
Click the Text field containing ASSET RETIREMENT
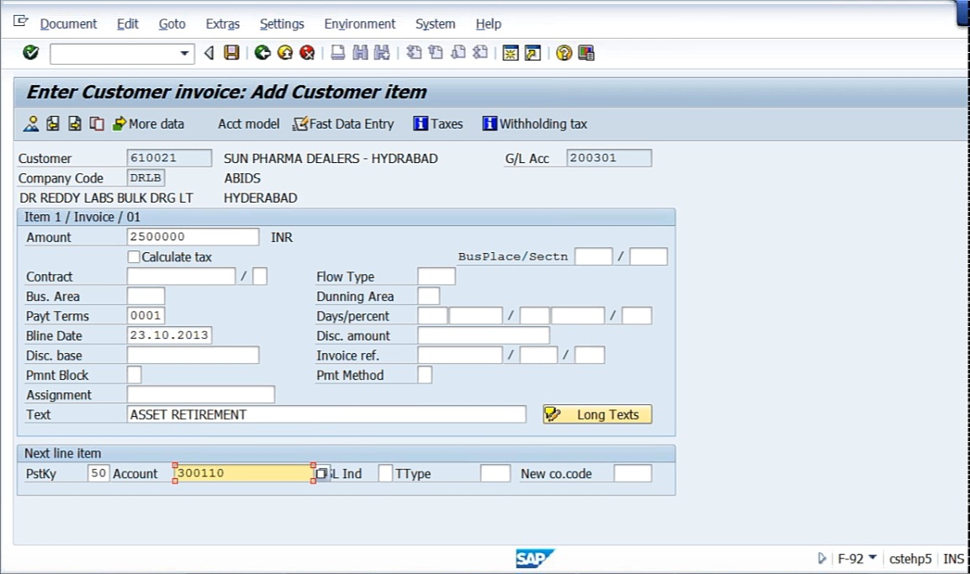tap(326, 414)
